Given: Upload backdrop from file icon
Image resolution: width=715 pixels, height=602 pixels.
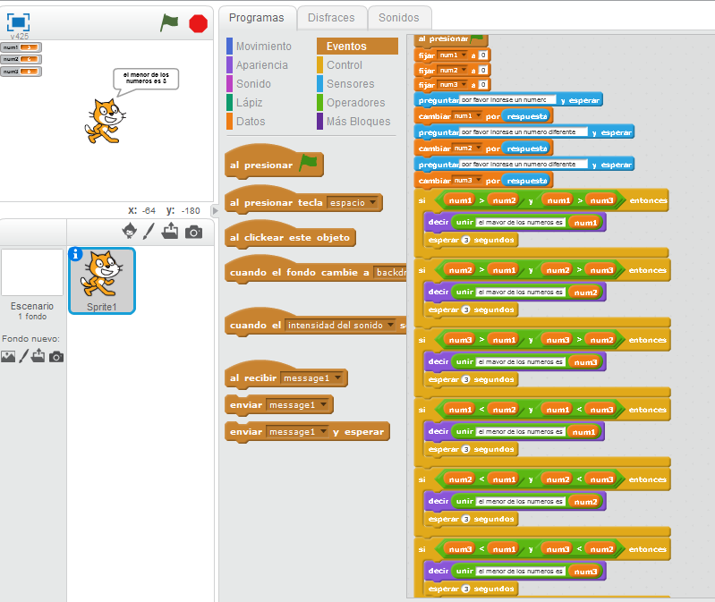Looking at the screenshot, I should [x=38, y=355].
